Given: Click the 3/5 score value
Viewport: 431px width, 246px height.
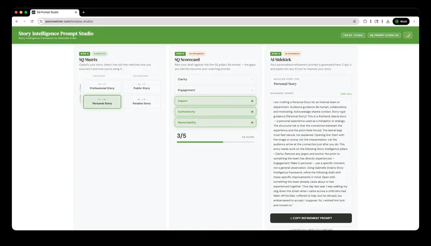Looking at the screenshot, I should (x=182, y=135).
